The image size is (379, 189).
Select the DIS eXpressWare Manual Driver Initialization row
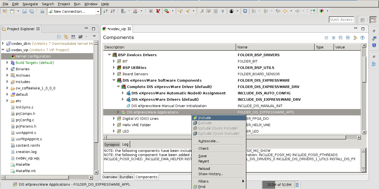click(x=232, y=106)
